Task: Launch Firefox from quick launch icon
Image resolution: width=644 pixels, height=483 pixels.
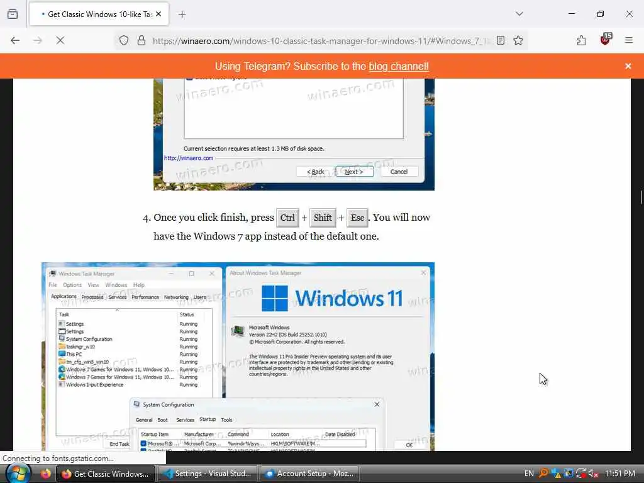Action: (45, 474)
